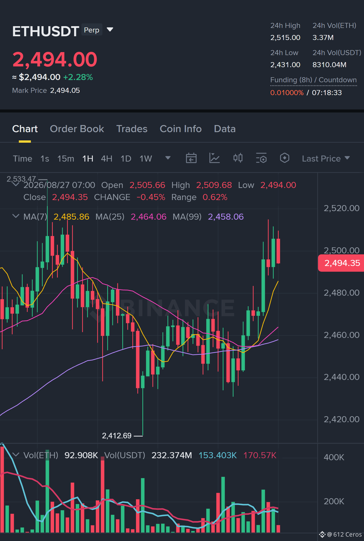
Task: Click the 400K volume axis label
Action: [x=334, y=457]
